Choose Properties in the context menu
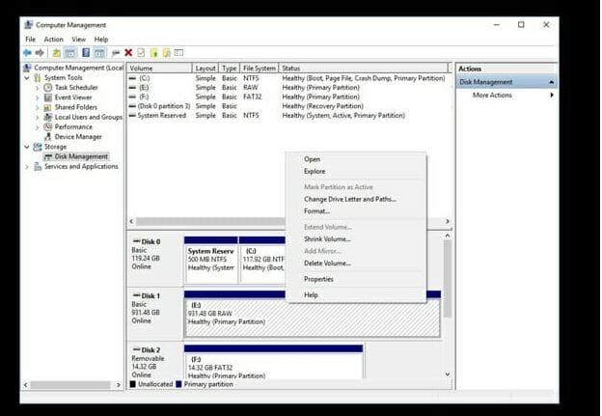Screen dimensions: 602x416 pos(356,279)
